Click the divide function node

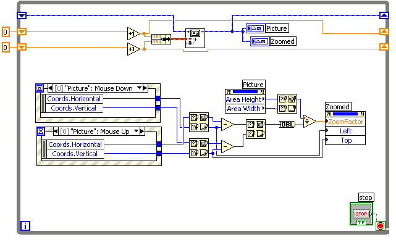click(310, 122)
